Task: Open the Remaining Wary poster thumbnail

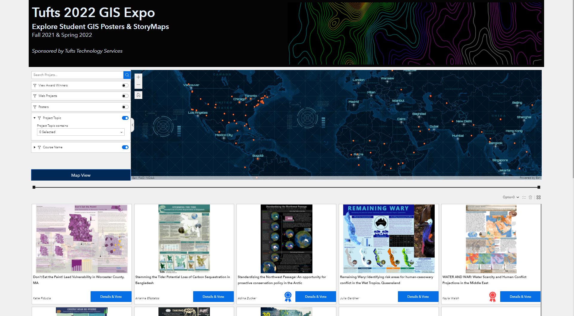Action: (389, 239)
